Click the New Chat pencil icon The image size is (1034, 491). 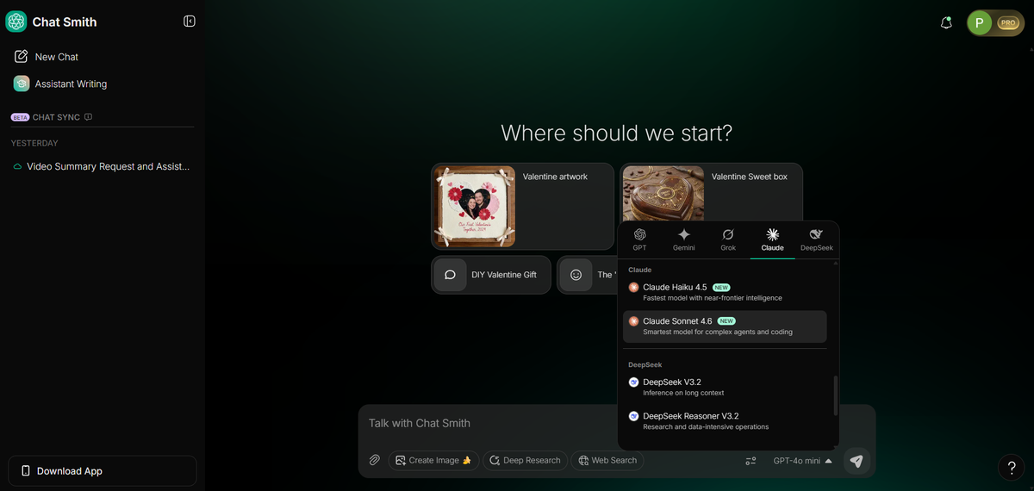click(22, 57)
